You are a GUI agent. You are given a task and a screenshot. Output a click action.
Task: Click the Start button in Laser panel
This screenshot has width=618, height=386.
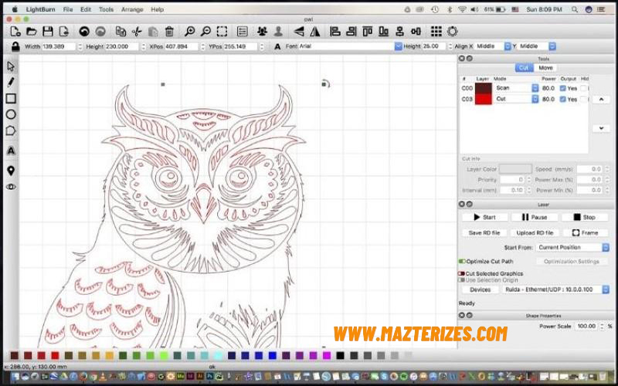coord(484,217)
